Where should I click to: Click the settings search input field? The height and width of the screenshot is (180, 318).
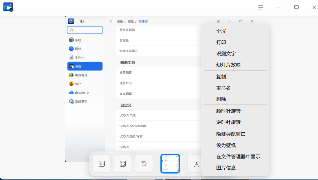coord(85,30)
